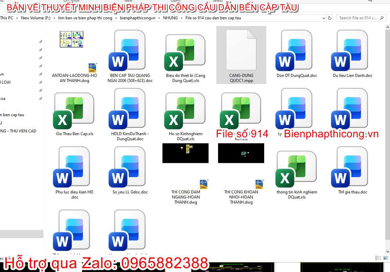Viewport: 390px width, 272px height.
Task: Select Bieu do thiet bi (Cang Dung Quat).xls icon
Action: pyautogui.click(x=185, y=53)
